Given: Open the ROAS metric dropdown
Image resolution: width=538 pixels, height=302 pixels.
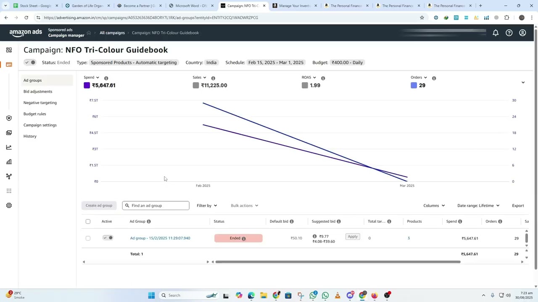Looking at the screenshot, I should click(309, 78).
